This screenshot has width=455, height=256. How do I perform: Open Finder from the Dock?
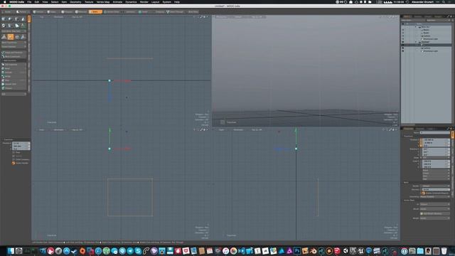pyautogui.click(x=11, y=251)
